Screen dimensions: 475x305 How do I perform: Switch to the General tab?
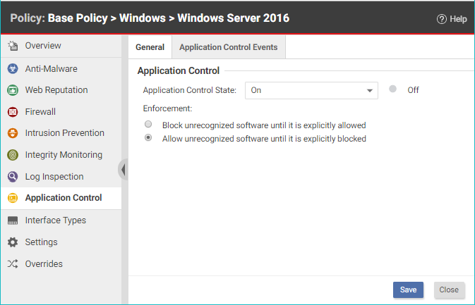coord(150,47)
